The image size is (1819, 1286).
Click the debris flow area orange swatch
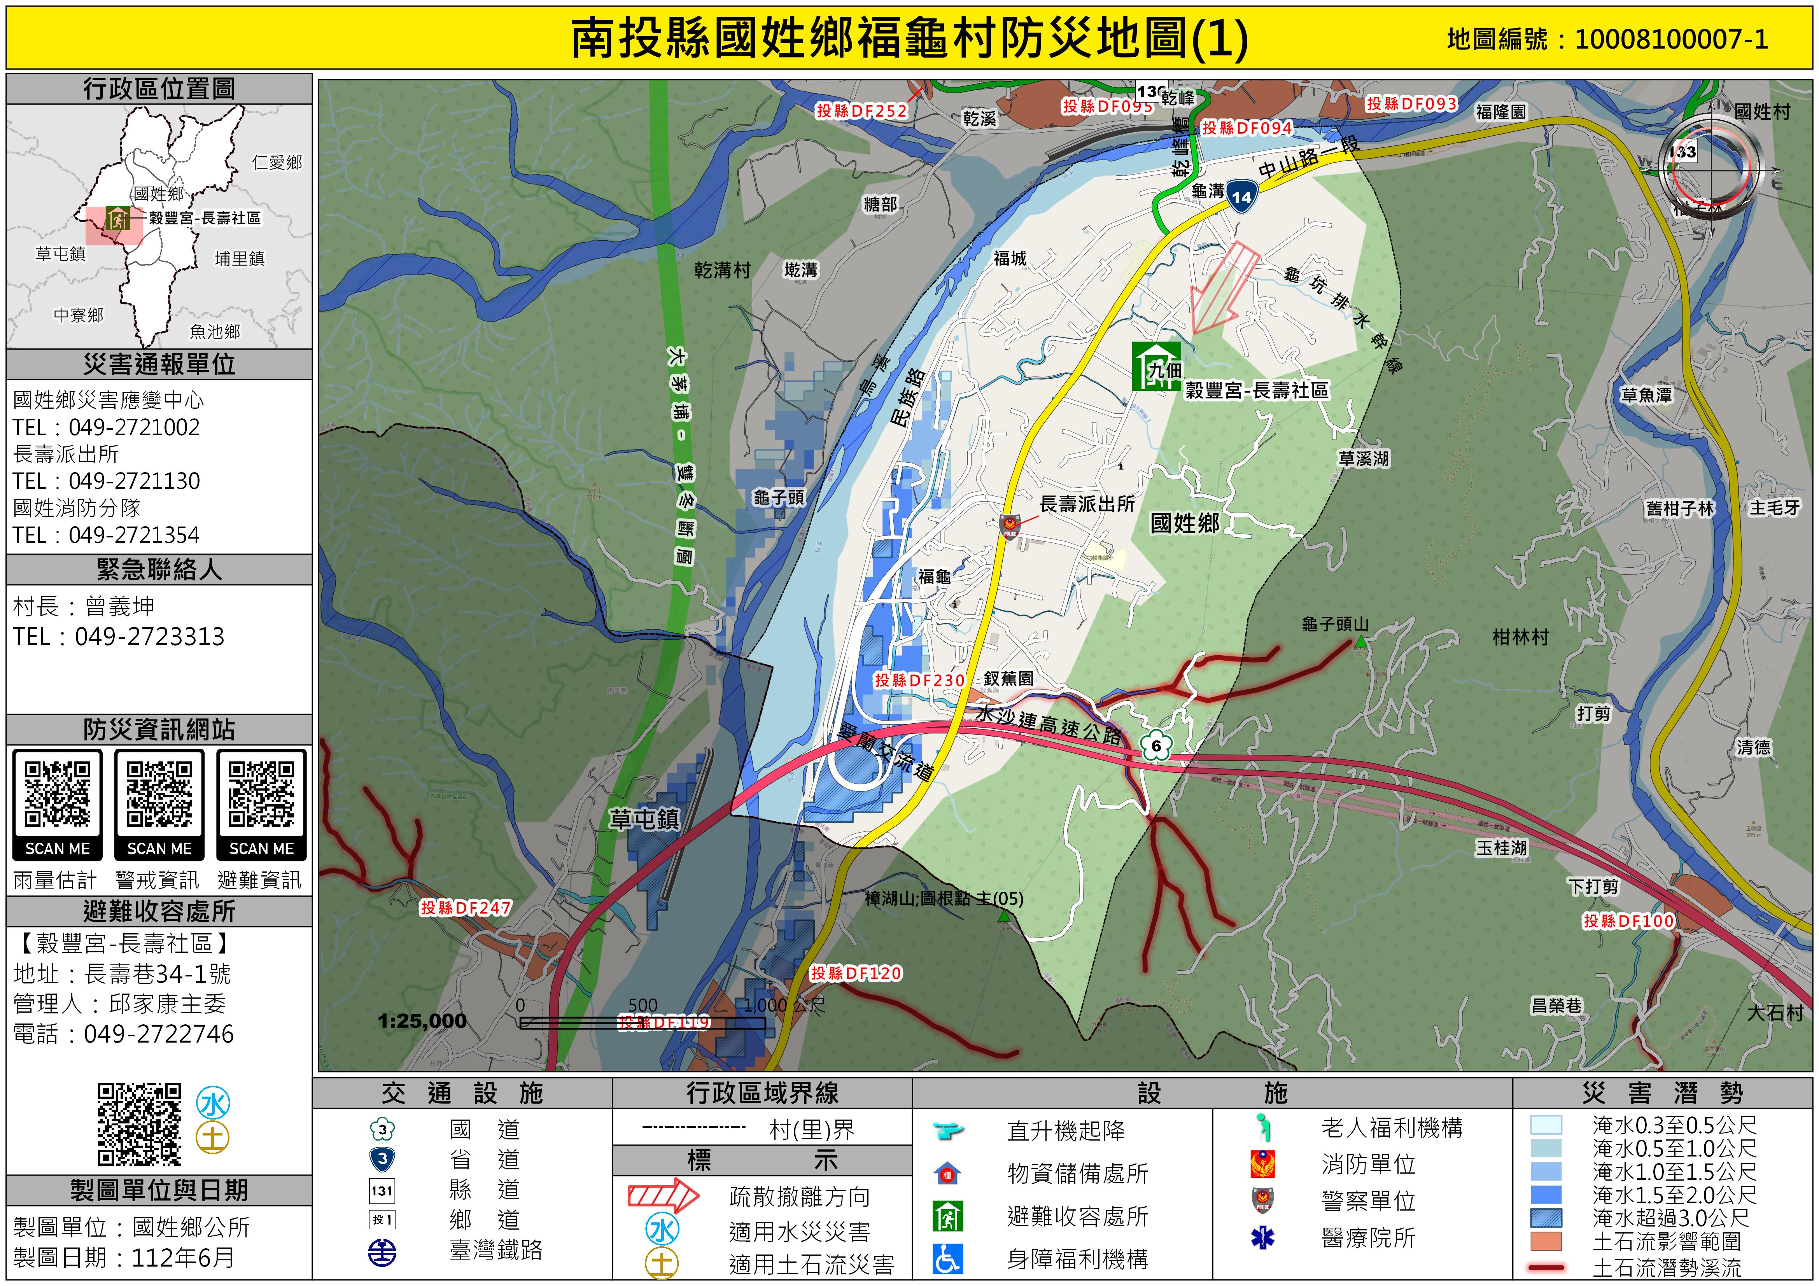click(1546, 1242)
